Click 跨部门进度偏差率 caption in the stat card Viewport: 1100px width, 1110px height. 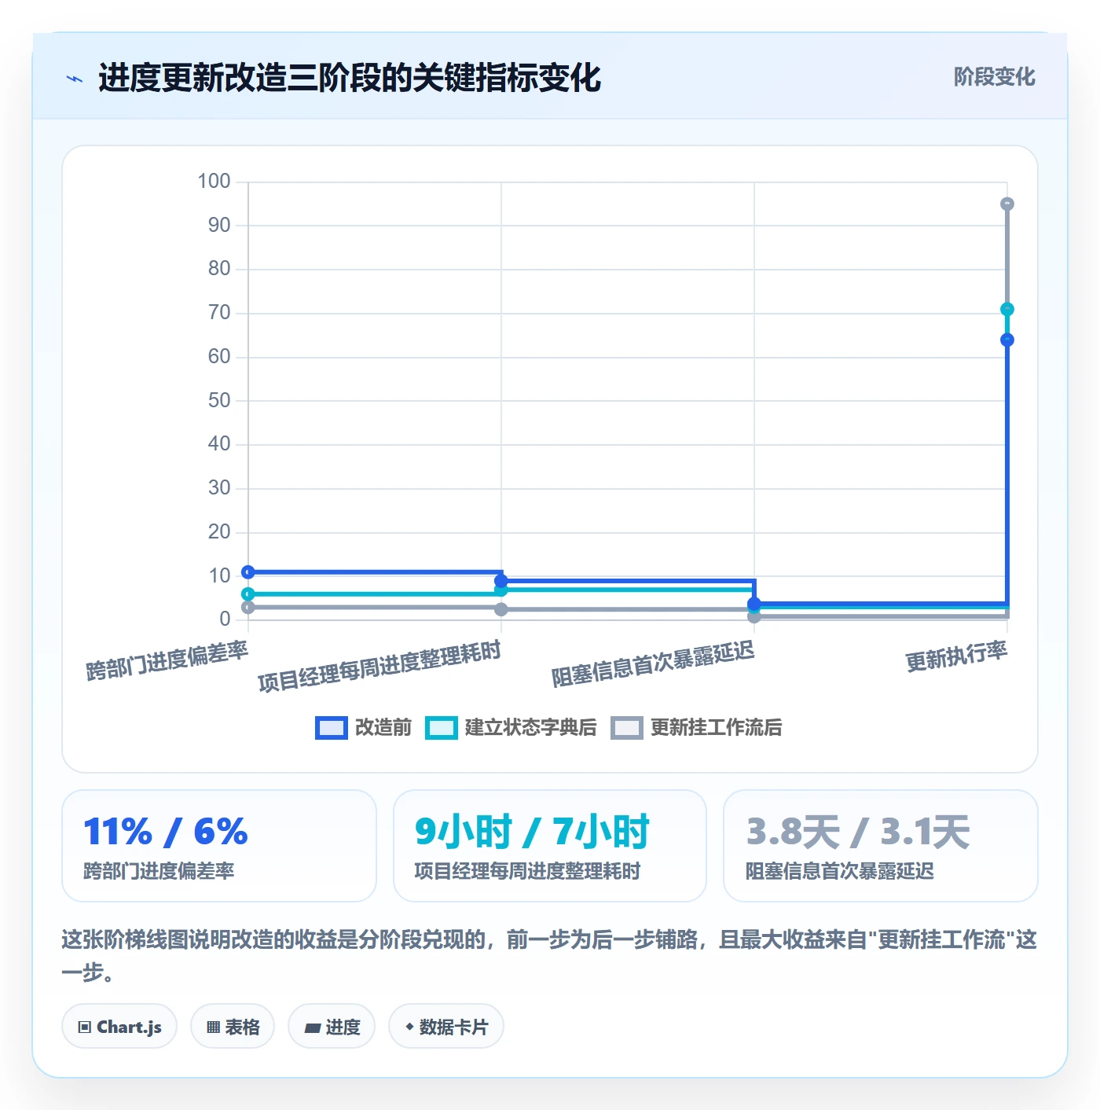click(x=159, y=871)
